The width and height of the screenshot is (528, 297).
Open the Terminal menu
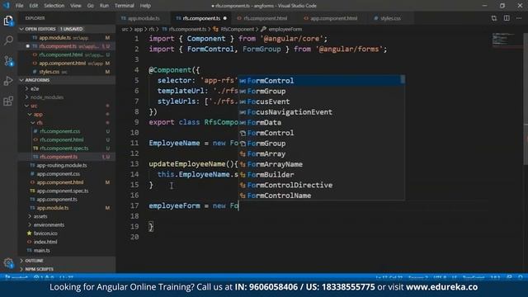click(125, 6)
